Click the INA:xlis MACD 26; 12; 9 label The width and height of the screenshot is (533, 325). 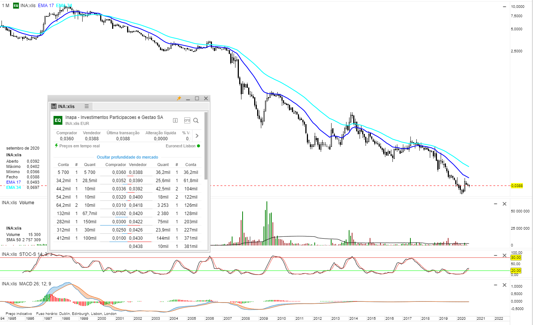[27, 284]
